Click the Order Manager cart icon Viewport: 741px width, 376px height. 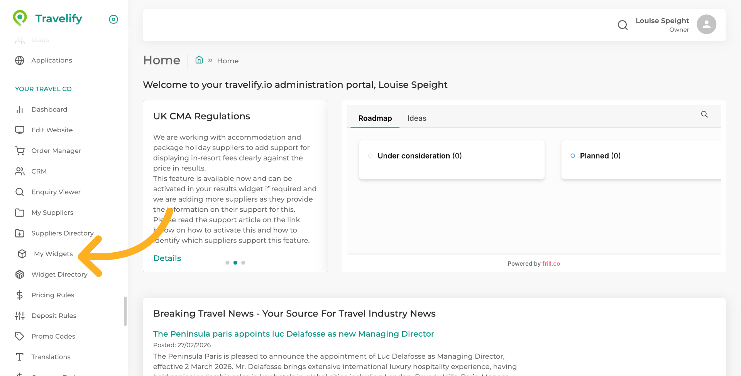tap(20, 151)
